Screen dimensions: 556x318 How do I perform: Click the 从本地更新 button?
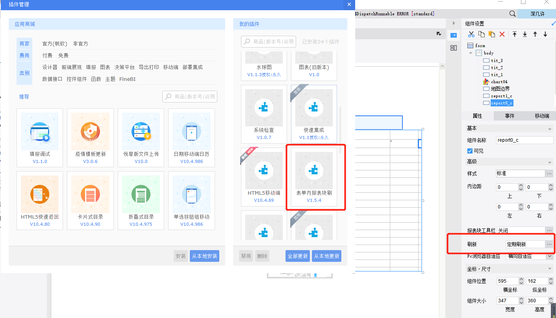[326, 256]
